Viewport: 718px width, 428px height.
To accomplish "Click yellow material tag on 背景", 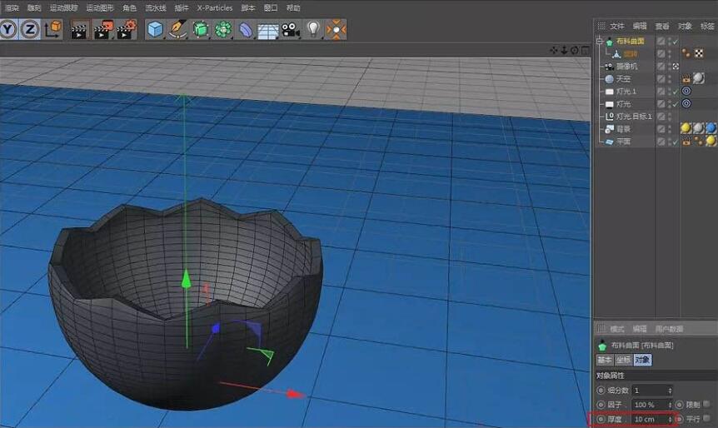I will point(686,128).
